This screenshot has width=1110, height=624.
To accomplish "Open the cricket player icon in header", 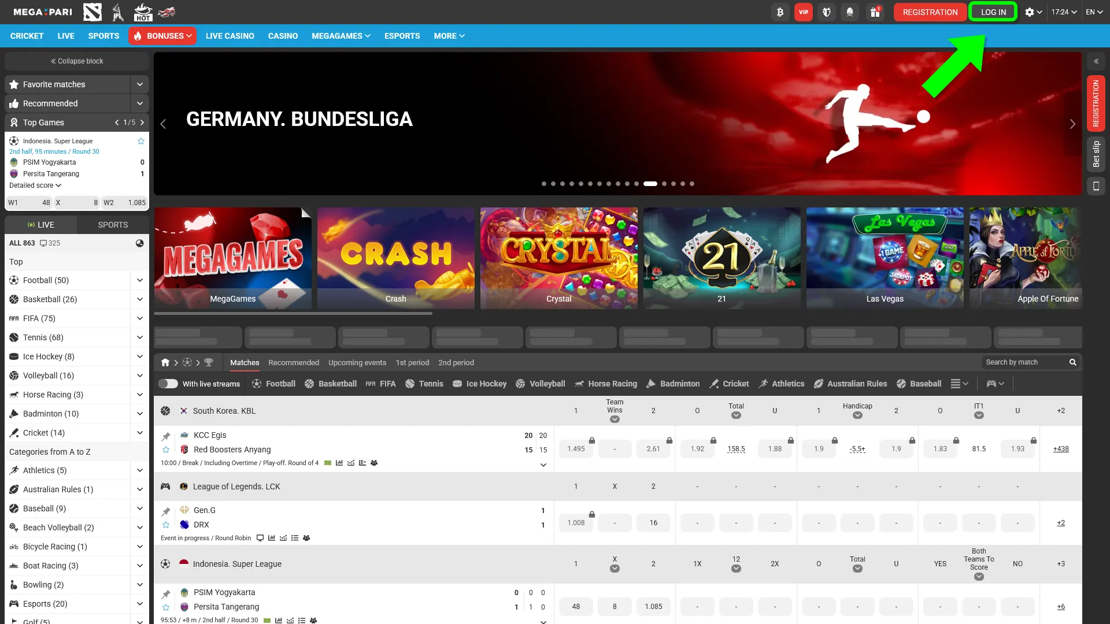I will (x=118, y=12).
